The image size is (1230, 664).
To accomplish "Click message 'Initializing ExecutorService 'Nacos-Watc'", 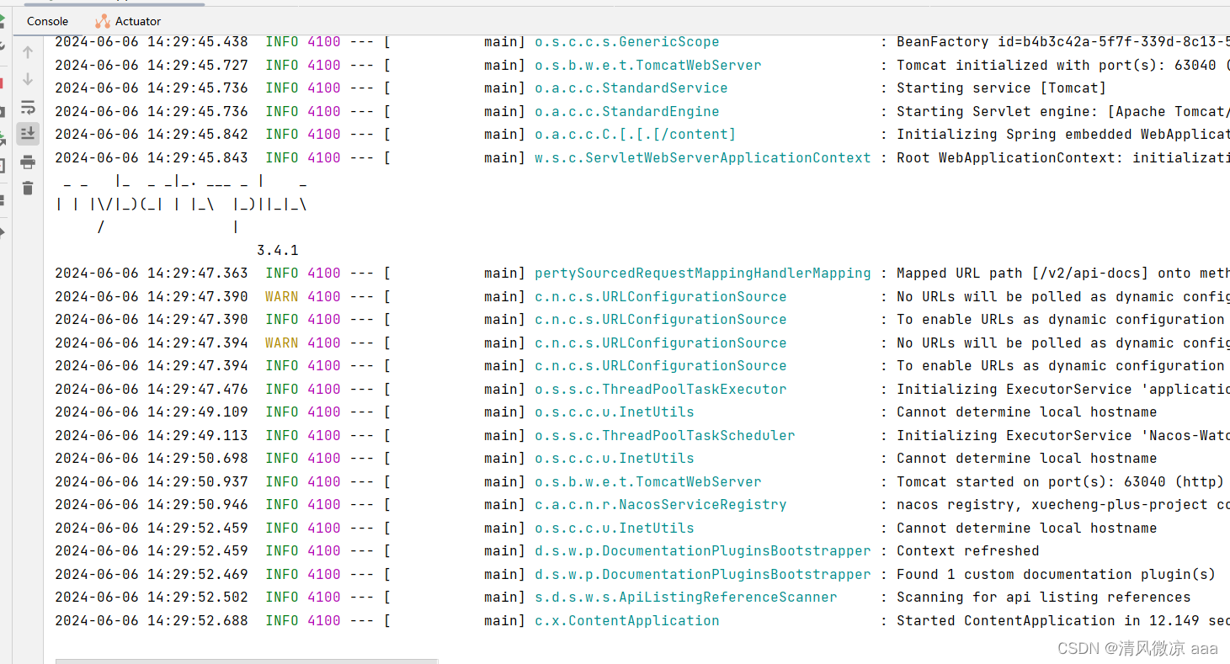I will 1063,435.
